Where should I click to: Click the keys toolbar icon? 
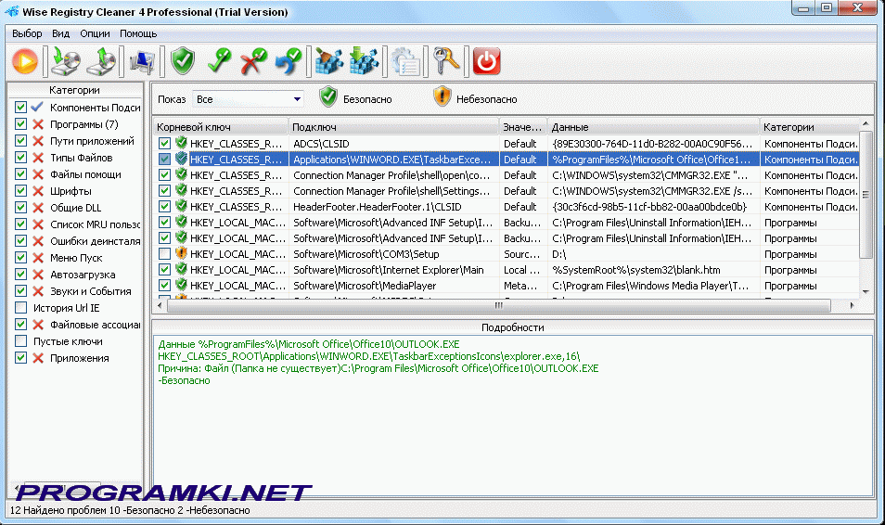click(x=446, y=60)
